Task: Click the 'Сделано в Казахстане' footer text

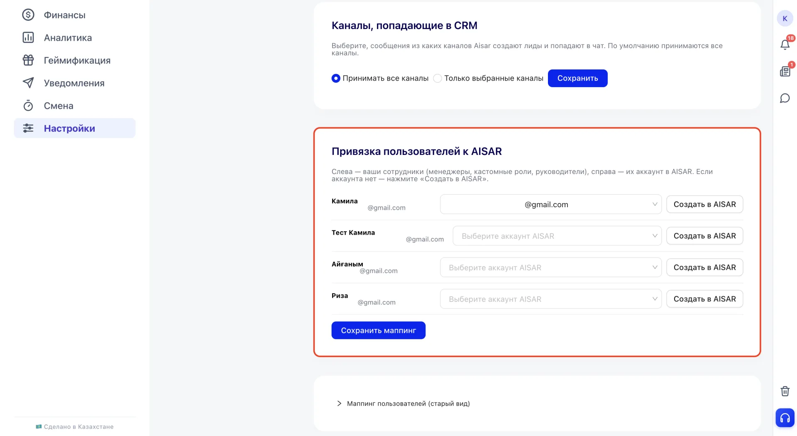Action: [x=78, y=427]
